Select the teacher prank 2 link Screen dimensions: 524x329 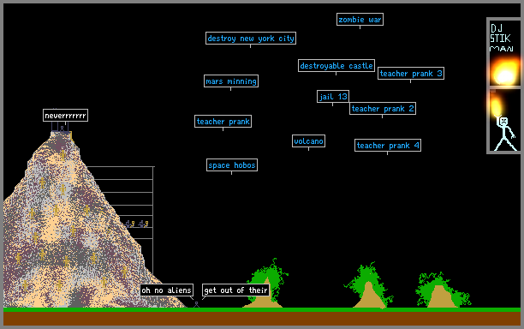[383, 108]
